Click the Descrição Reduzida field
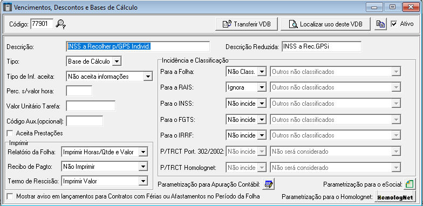This screenshot has width=423, height=206. [322, 46]
